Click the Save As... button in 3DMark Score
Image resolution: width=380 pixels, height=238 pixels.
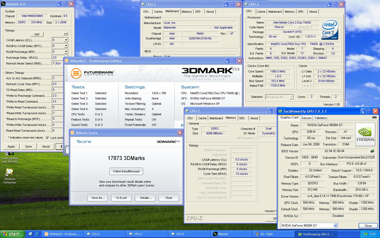pyautogui.click(x=98, y=198)
